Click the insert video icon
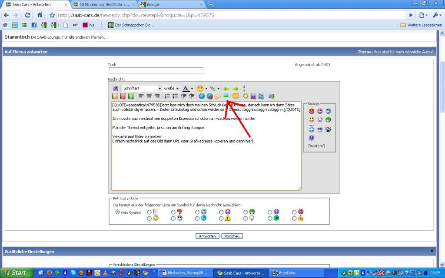The width and height of the screenshot is (445, 278). [x=271, y=96]
